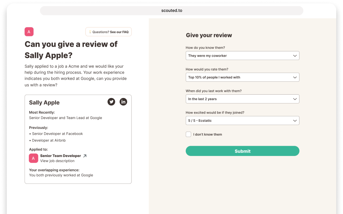
Task: Click the scouted.to address bar
Action: pos(171,11)
